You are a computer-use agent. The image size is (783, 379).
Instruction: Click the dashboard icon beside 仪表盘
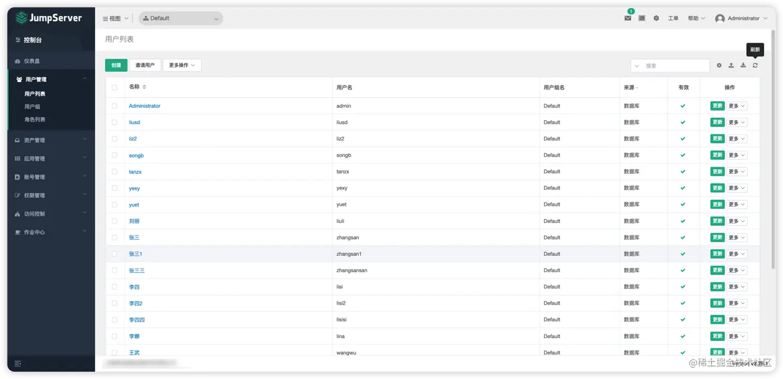(x=18, y=61)
